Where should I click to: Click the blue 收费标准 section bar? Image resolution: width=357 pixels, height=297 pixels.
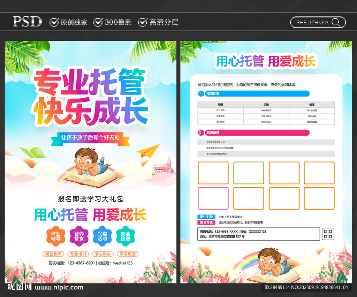pyautogui.click(x=257, y=93)
